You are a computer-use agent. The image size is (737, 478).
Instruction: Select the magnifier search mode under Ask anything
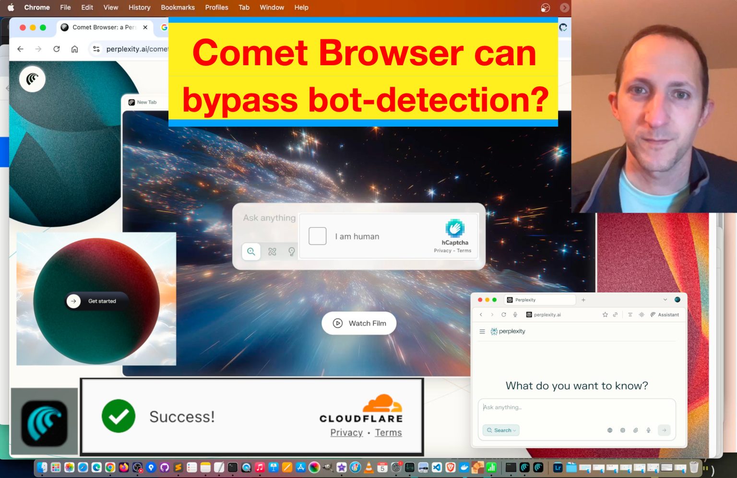(x=251, y=251)
